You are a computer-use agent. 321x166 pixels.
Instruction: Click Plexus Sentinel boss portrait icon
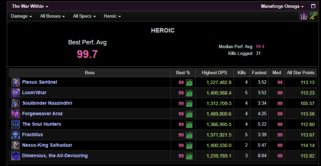click(x=16, y=82)
